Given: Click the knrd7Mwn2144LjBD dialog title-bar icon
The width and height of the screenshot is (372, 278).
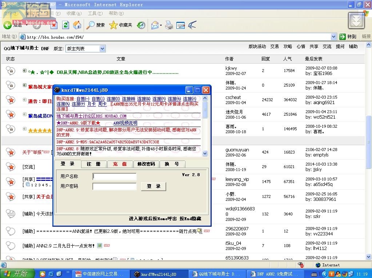Looking at the screenshot, I should [x=57, y=90].
